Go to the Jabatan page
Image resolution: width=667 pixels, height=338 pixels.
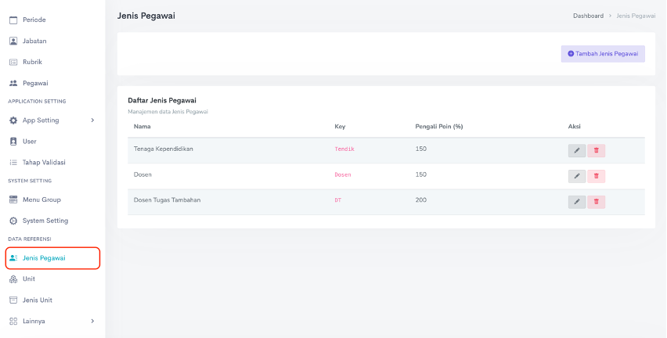pyautogui.click(x=34, y=41)
